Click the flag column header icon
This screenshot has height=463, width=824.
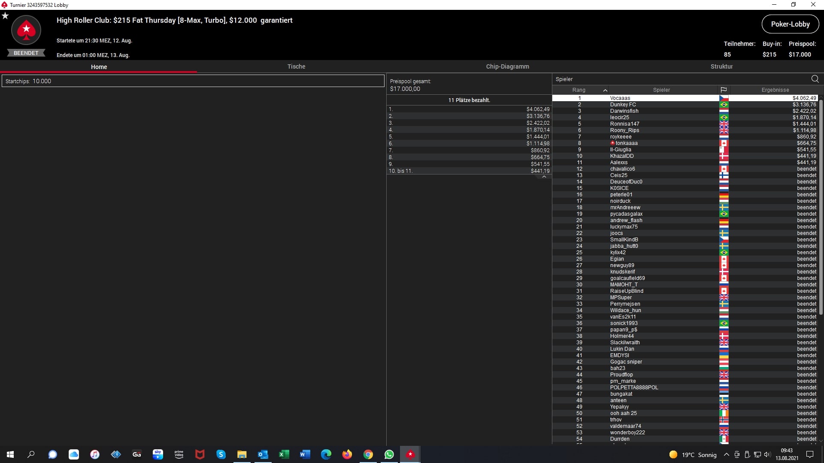point(724,90)
